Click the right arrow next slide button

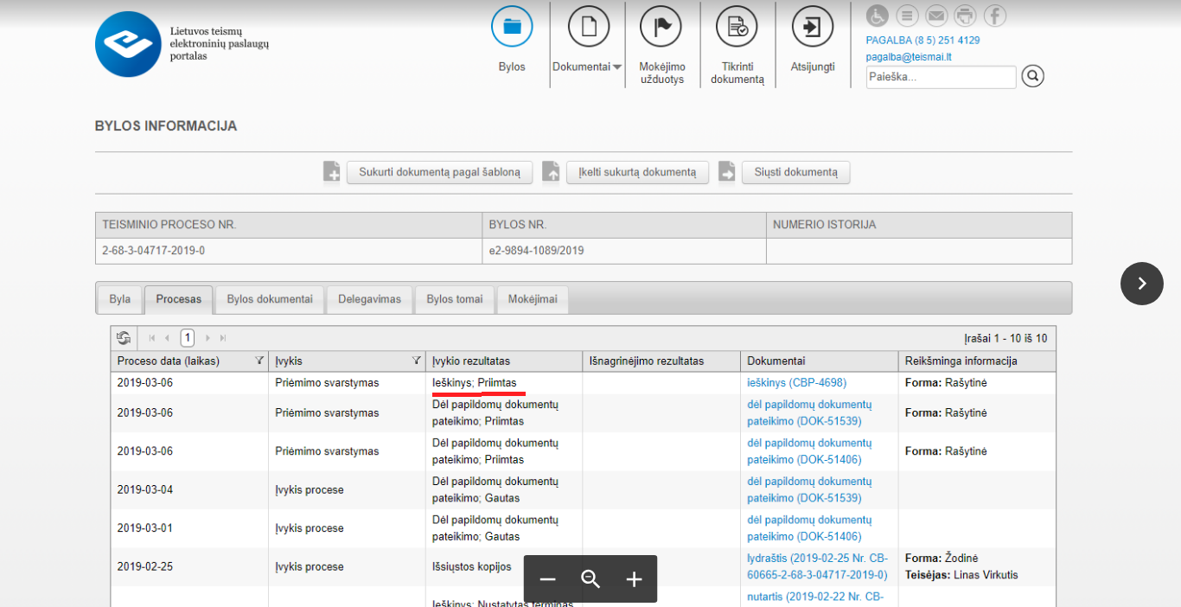[x=1142, y=284]
